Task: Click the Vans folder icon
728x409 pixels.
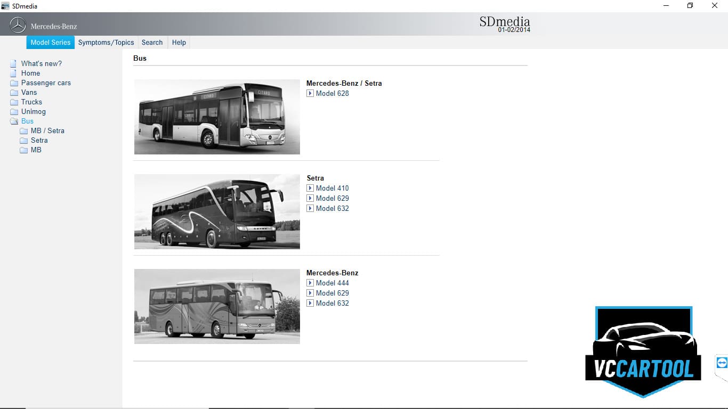Action: tap(14, 92)
